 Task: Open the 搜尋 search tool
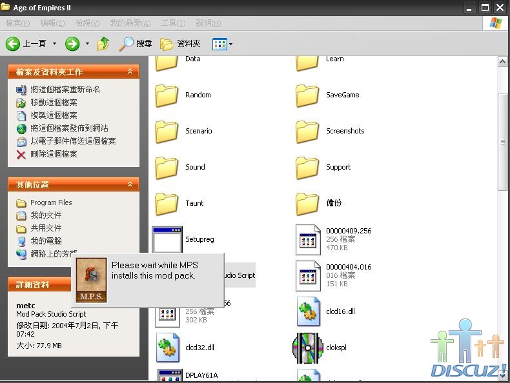pyautogui.click(x=136, y=44)
